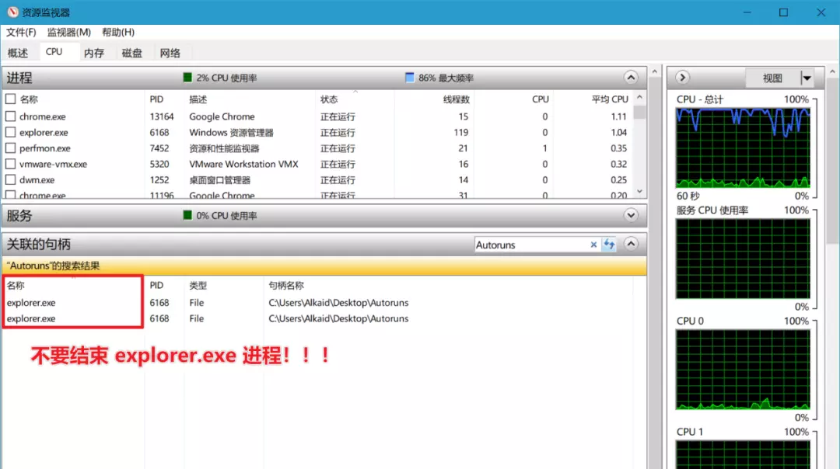Open the 视图 dropdown arrow
840x469 pixels.
(807, 78)
